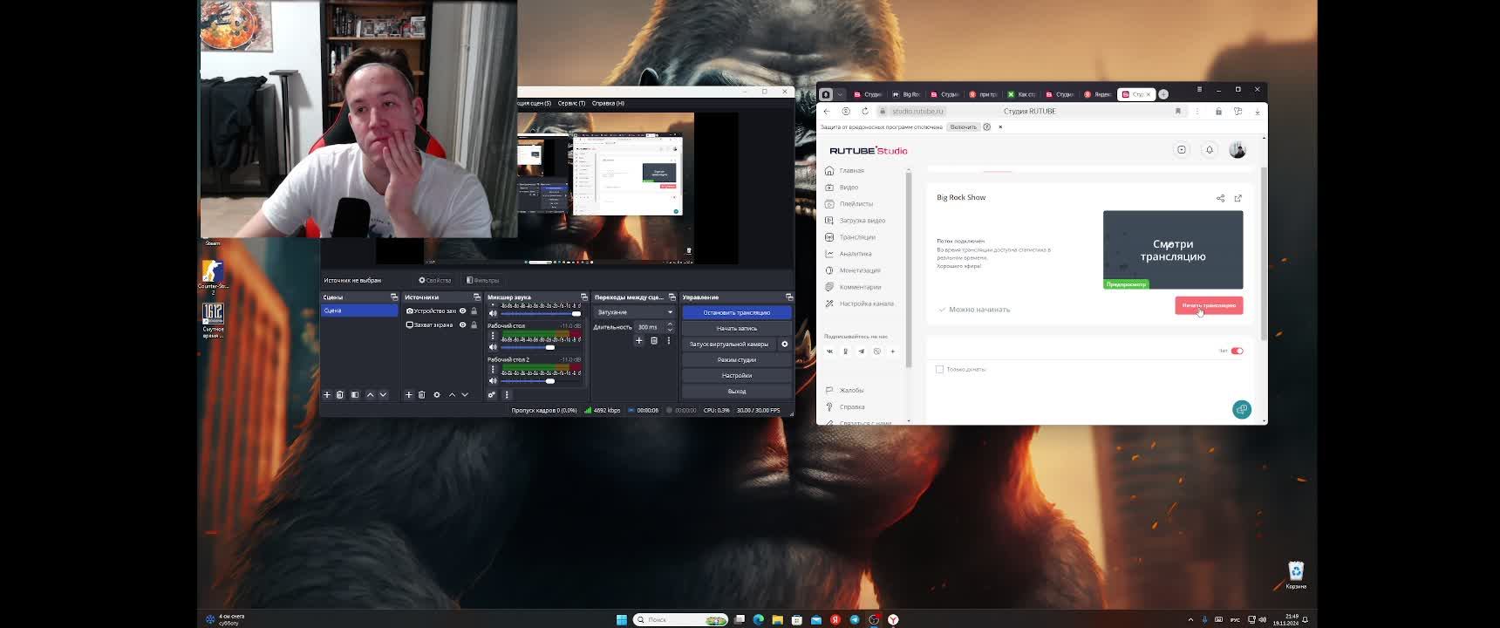The width and height of the screenshot is (1500, 628).
Task: Open the RUTUBE profile avatar
Action: [1237, 150]
